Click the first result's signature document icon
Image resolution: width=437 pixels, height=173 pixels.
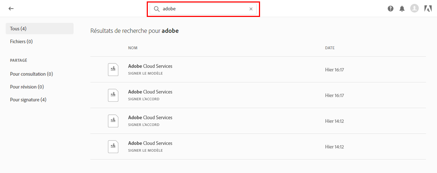click(x=113, y=69)
